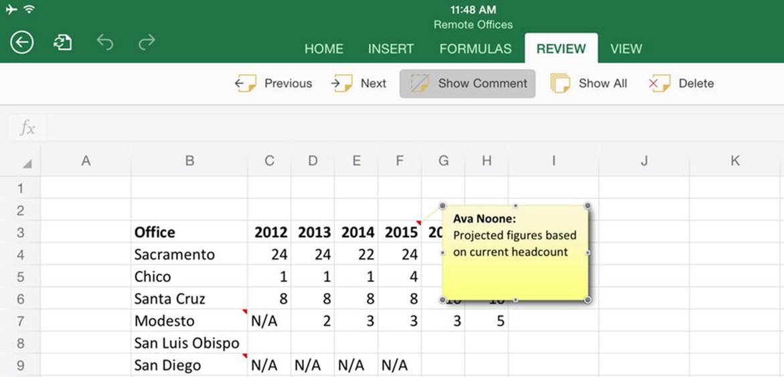The image size is (784, 377).
Task: Switch to the INSERT tab
Action: click(x=391, y=49)
